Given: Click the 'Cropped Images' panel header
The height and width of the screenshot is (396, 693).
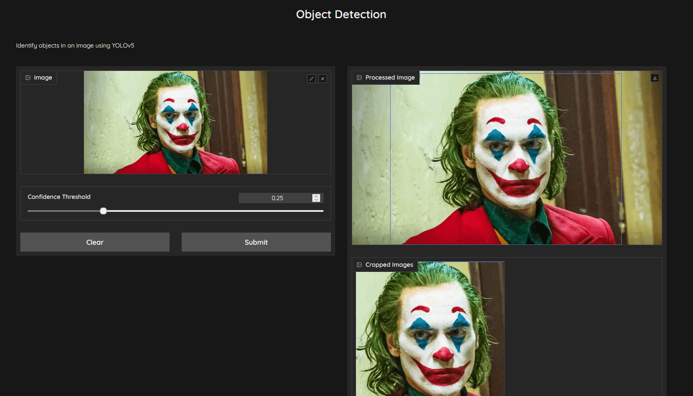Looking at the screenshot, I should [x=388, y=264].
